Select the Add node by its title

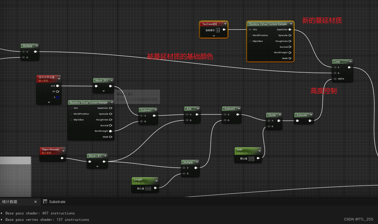189,109
